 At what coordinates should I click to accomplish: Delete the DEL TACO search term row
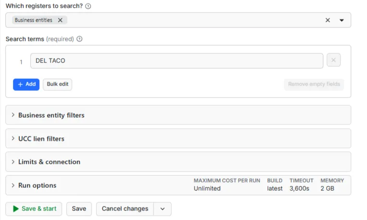click(333, 60)
